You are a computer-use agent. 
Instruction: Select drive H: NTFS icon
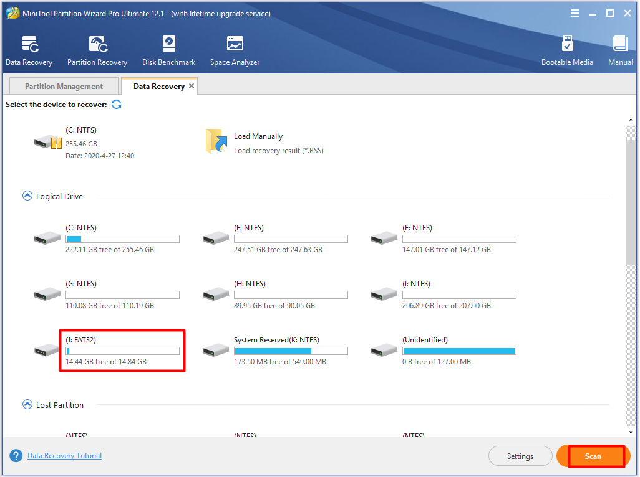215,294
